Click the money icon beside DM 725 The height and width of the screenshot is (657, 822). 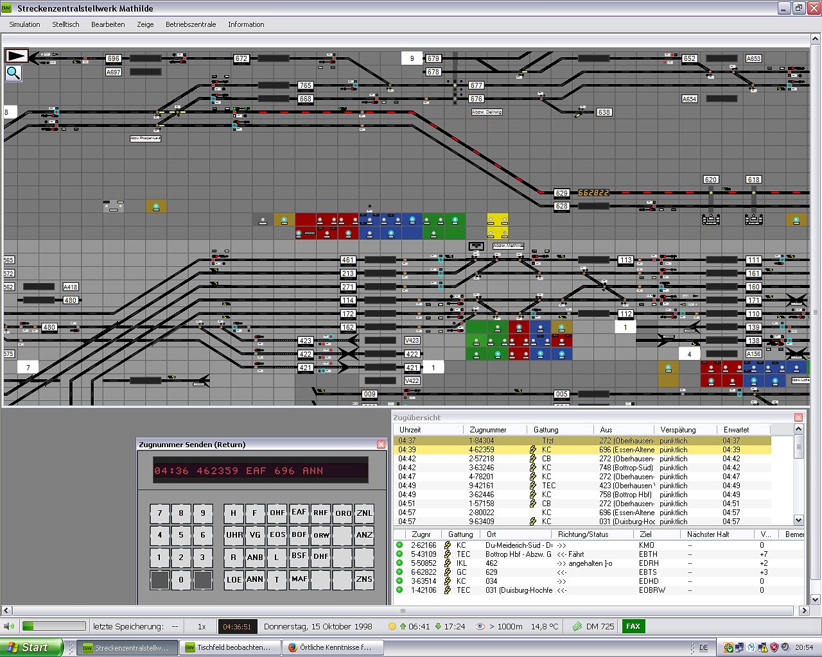577,626
